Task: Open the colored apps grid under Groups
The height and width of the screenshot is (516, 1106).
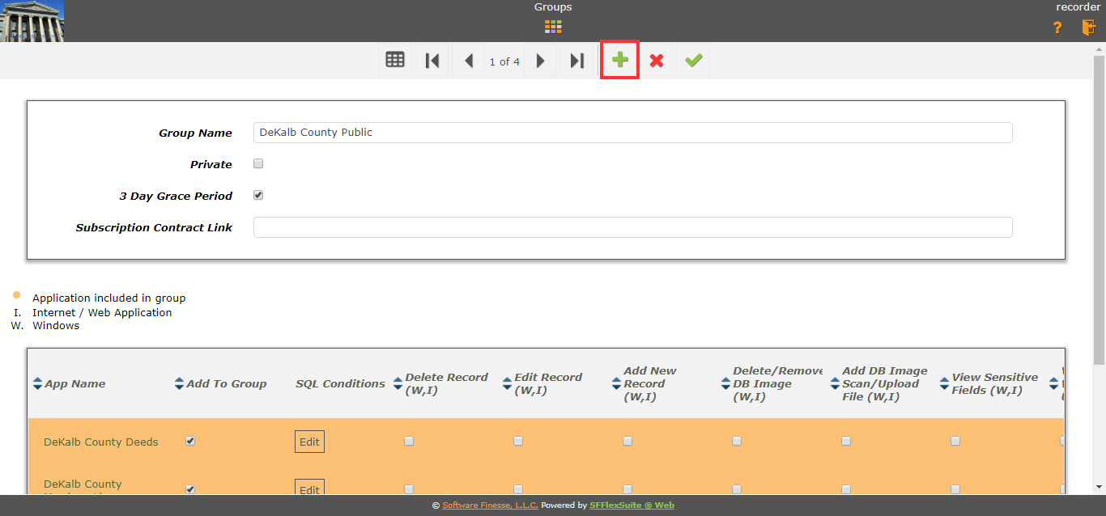Action: (553, 27)
